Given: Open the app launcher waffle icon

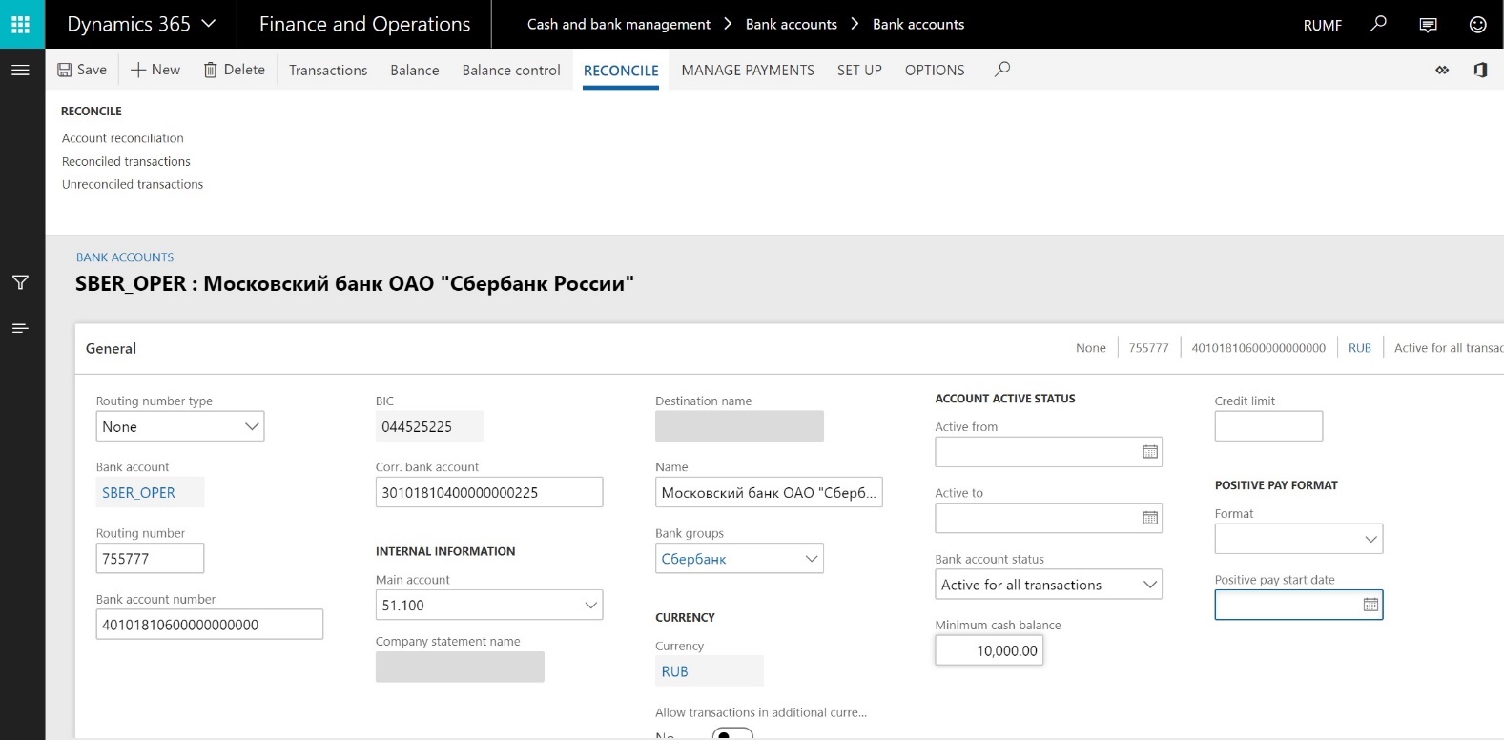Looking at the screenshot, I should coord(21,24).
